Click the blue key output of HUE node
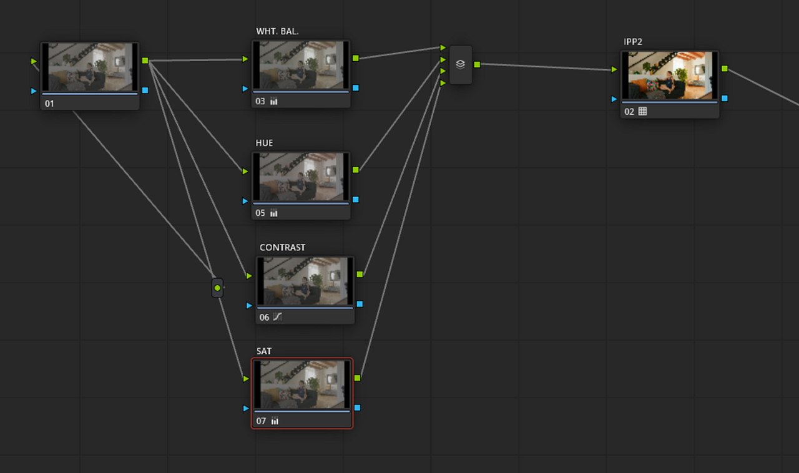The width and height of the screenshot is (799, 473). [x=355, y=200]
